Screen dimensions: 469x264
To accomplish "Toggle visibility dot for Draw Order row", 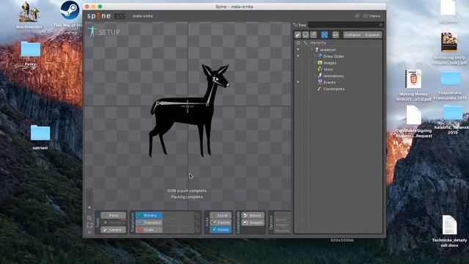I will [298, 56].
